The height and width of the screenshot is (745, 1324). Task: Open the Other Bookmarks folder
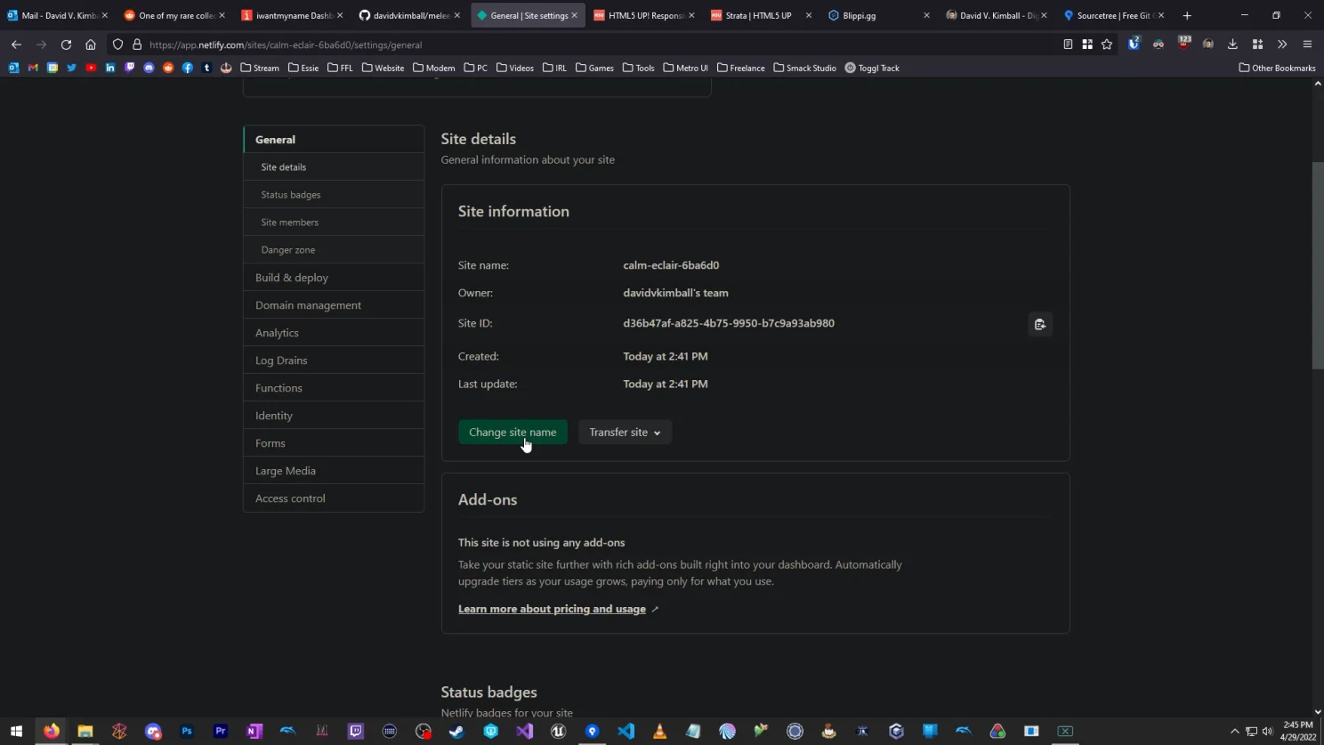coord(1278,68)
